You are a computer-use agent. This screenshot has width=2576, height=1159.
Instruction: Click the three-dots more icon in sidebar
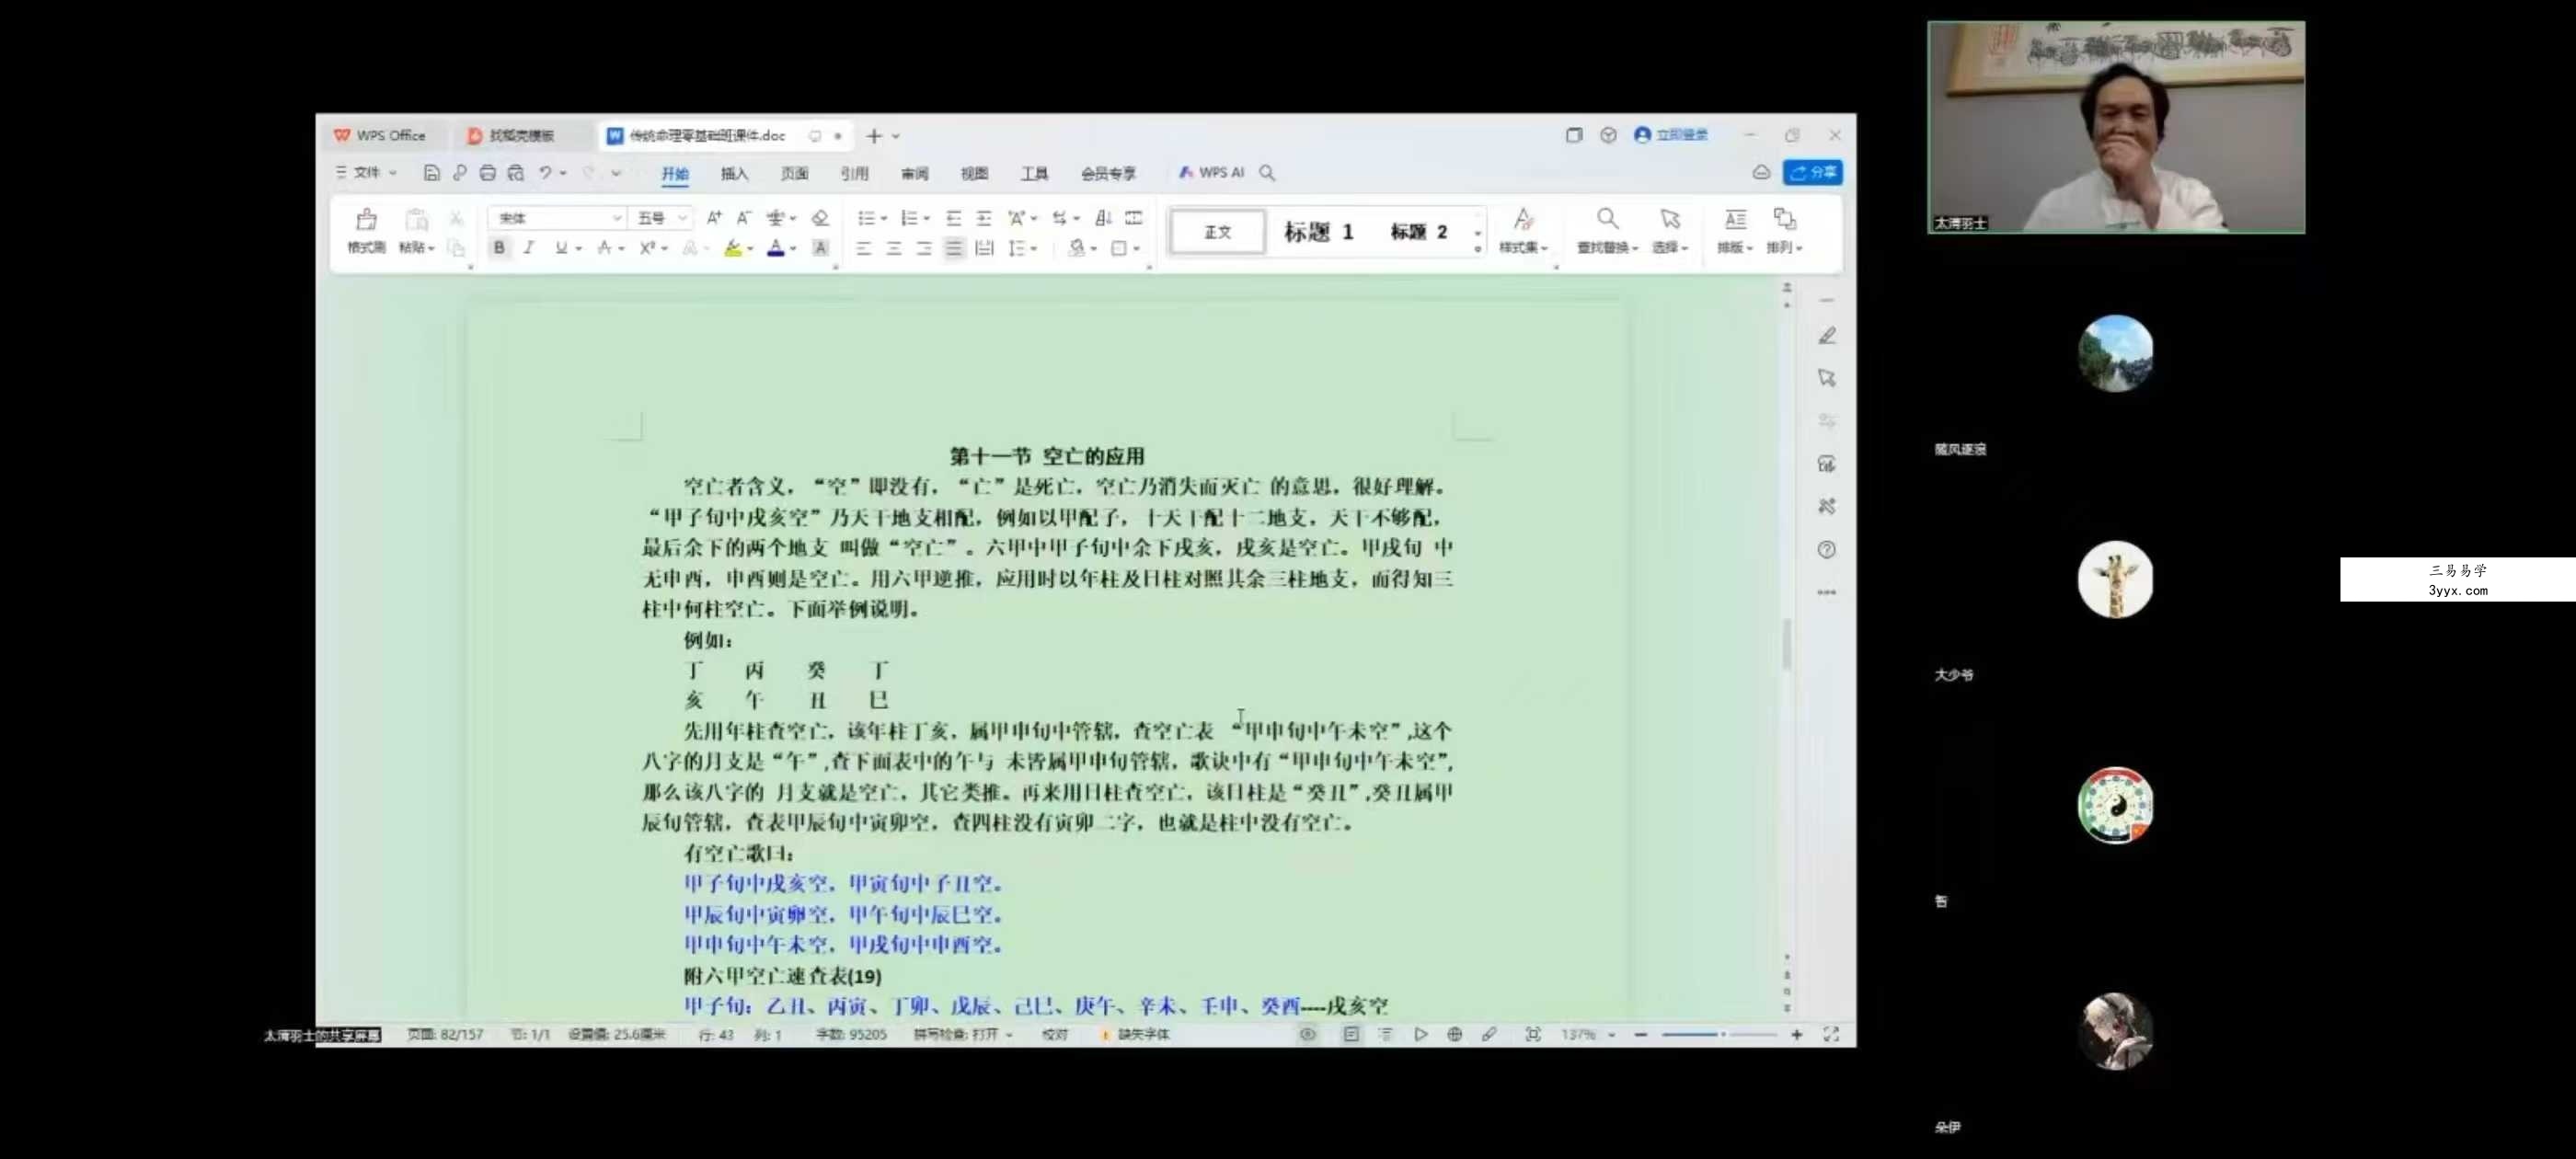click(1827, 593)
